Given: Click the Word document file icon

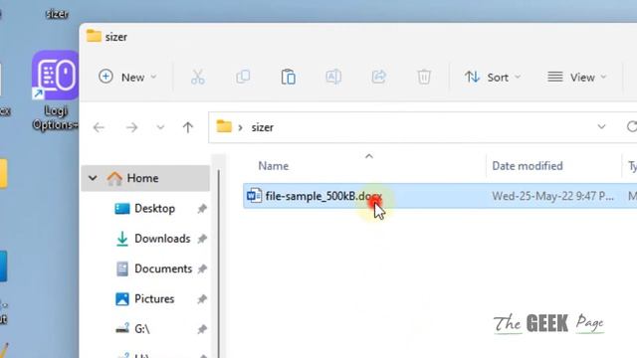Looking at the screenshot, I should (255, 196).
